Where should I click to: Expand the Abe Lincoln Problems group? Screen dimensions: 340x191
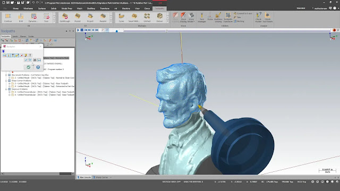(6, 75)
